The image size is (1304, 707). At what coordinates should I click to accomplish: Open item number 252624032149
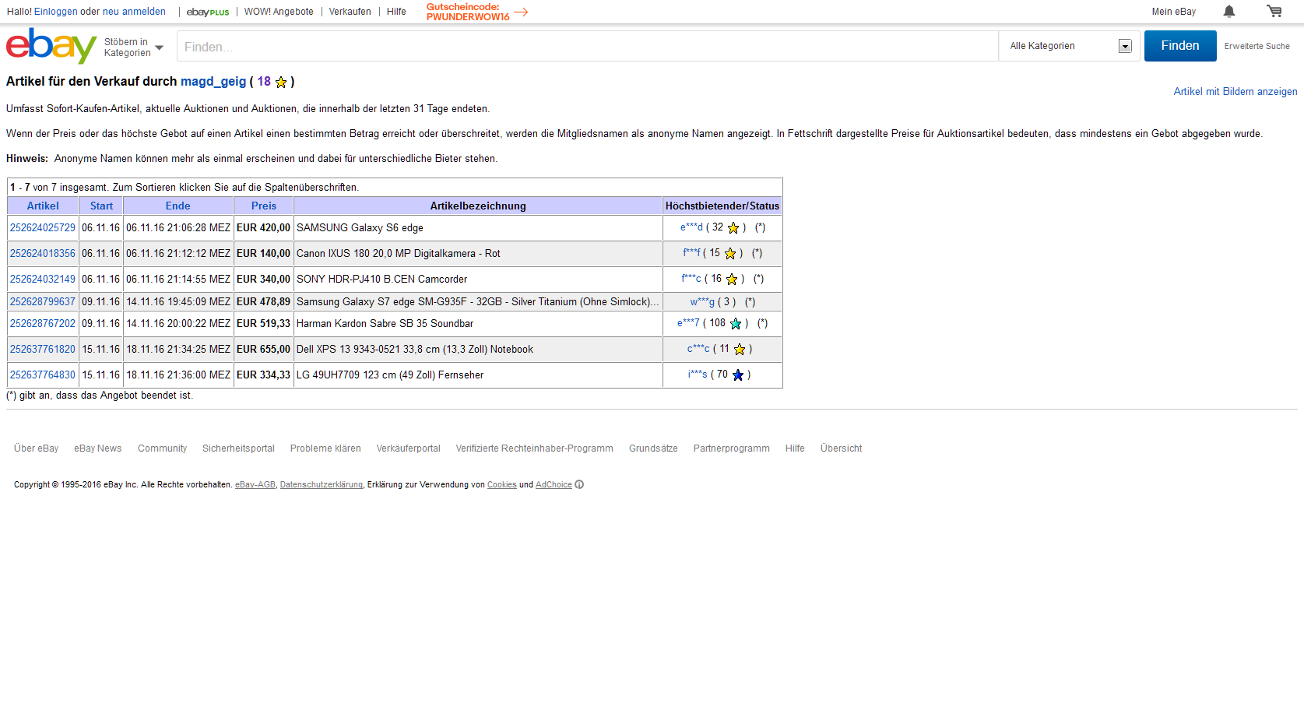coord(43,280)
